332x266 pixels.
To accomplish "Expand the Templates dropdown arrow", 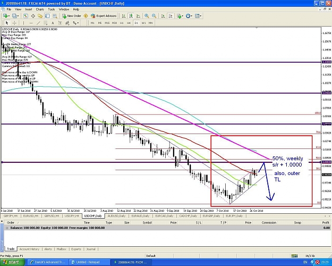I will coord(200,16).
